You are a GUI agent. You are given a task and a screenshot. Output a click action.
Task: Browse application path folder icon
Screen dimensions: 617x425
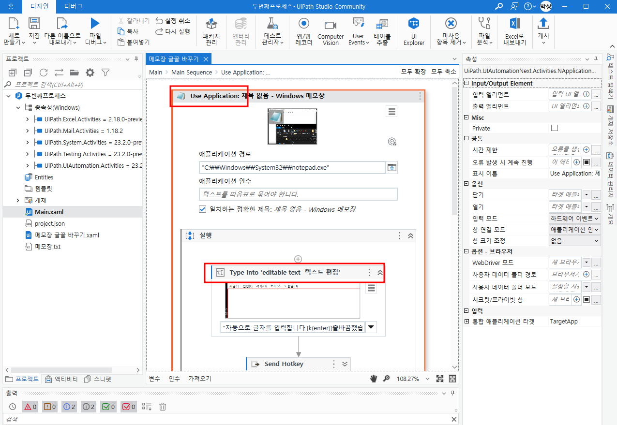click(391, 168)
